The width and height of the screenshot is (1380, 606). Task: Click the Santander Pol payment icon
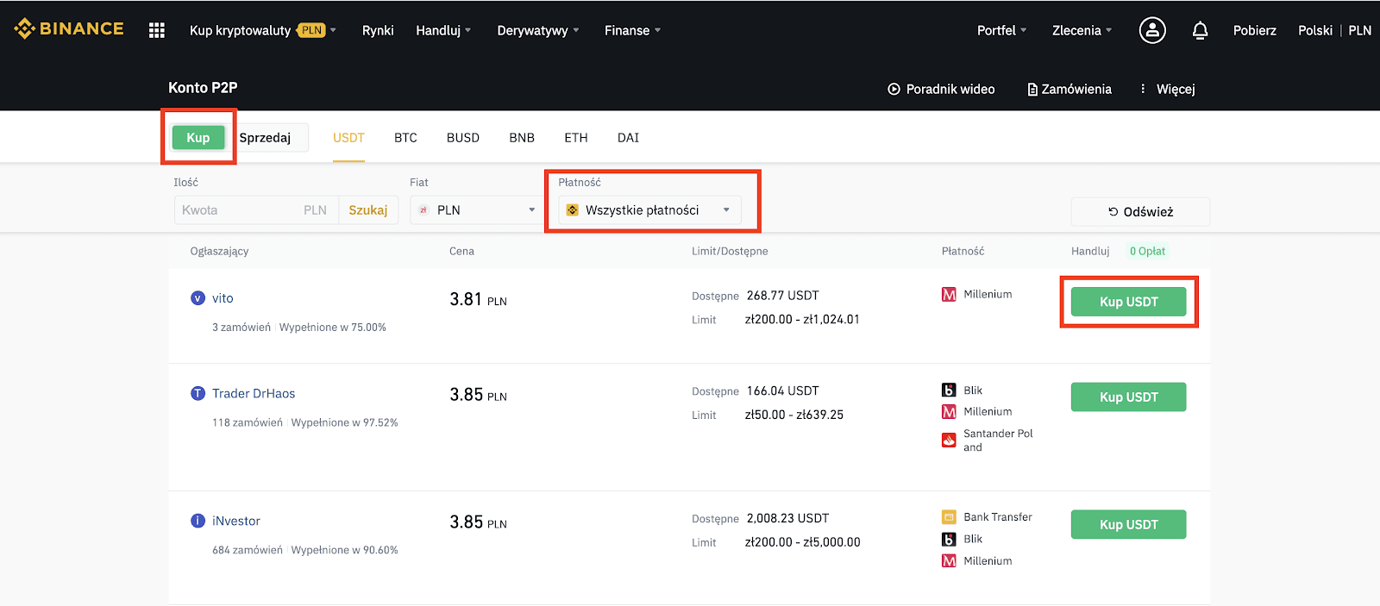point(949,440)
